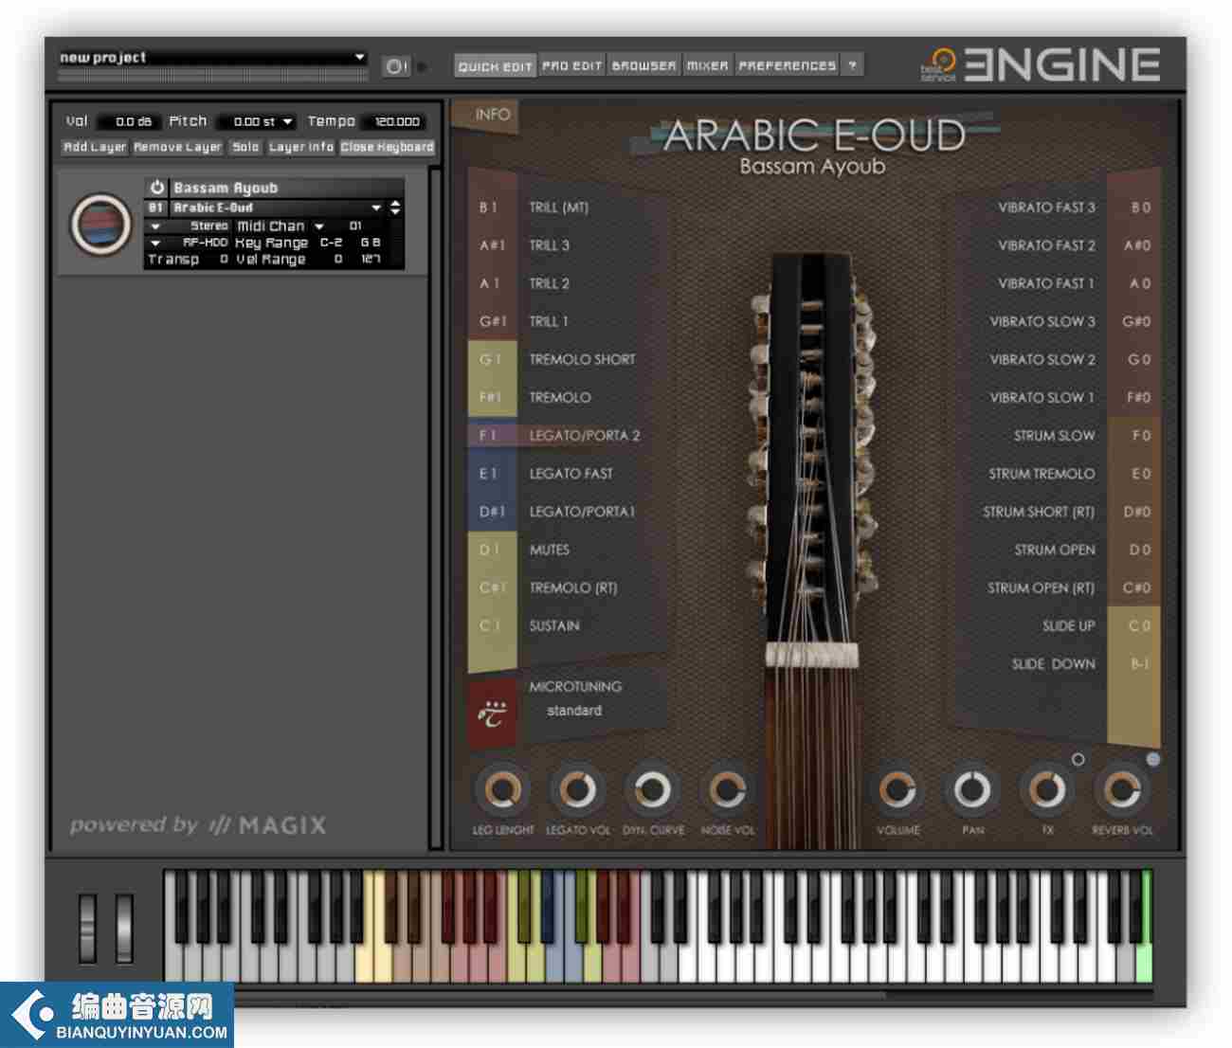Open the Preferences tab

[x=788, y=65]
